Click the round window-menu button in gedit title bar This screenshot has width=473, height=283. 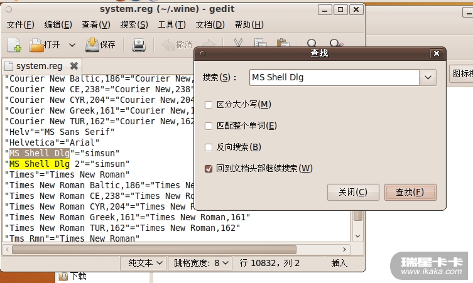pyautogui.click(x=9, y=9)
